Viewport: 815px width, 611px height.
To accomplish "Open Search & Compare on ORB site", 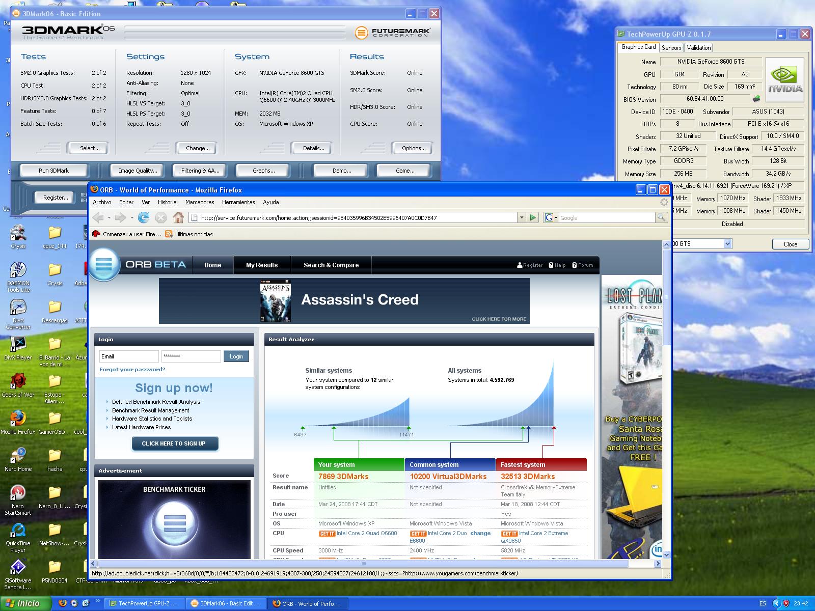I will [331, 265].
